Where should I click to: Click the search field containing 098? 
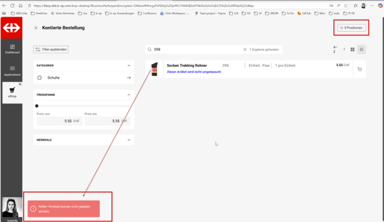(x=197, y=49)
